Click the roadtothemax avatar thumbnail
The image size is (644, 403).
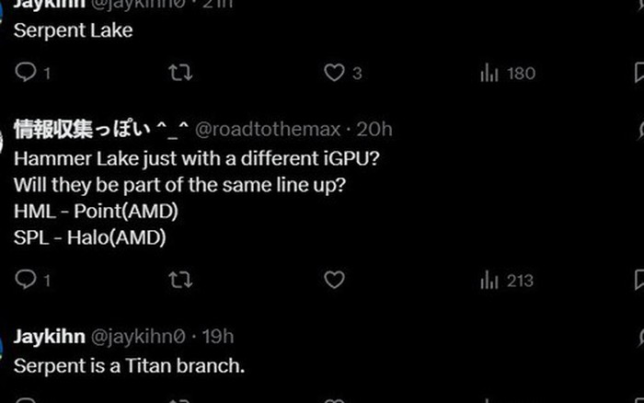(3, 138)
